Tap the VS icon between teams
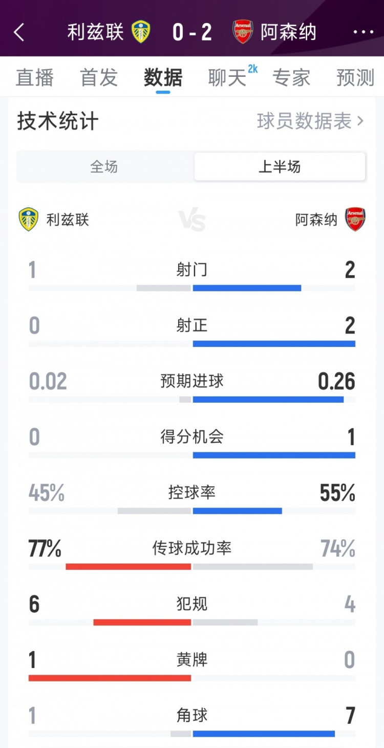This screenshot has height=748, width=384. pos(192,220)
